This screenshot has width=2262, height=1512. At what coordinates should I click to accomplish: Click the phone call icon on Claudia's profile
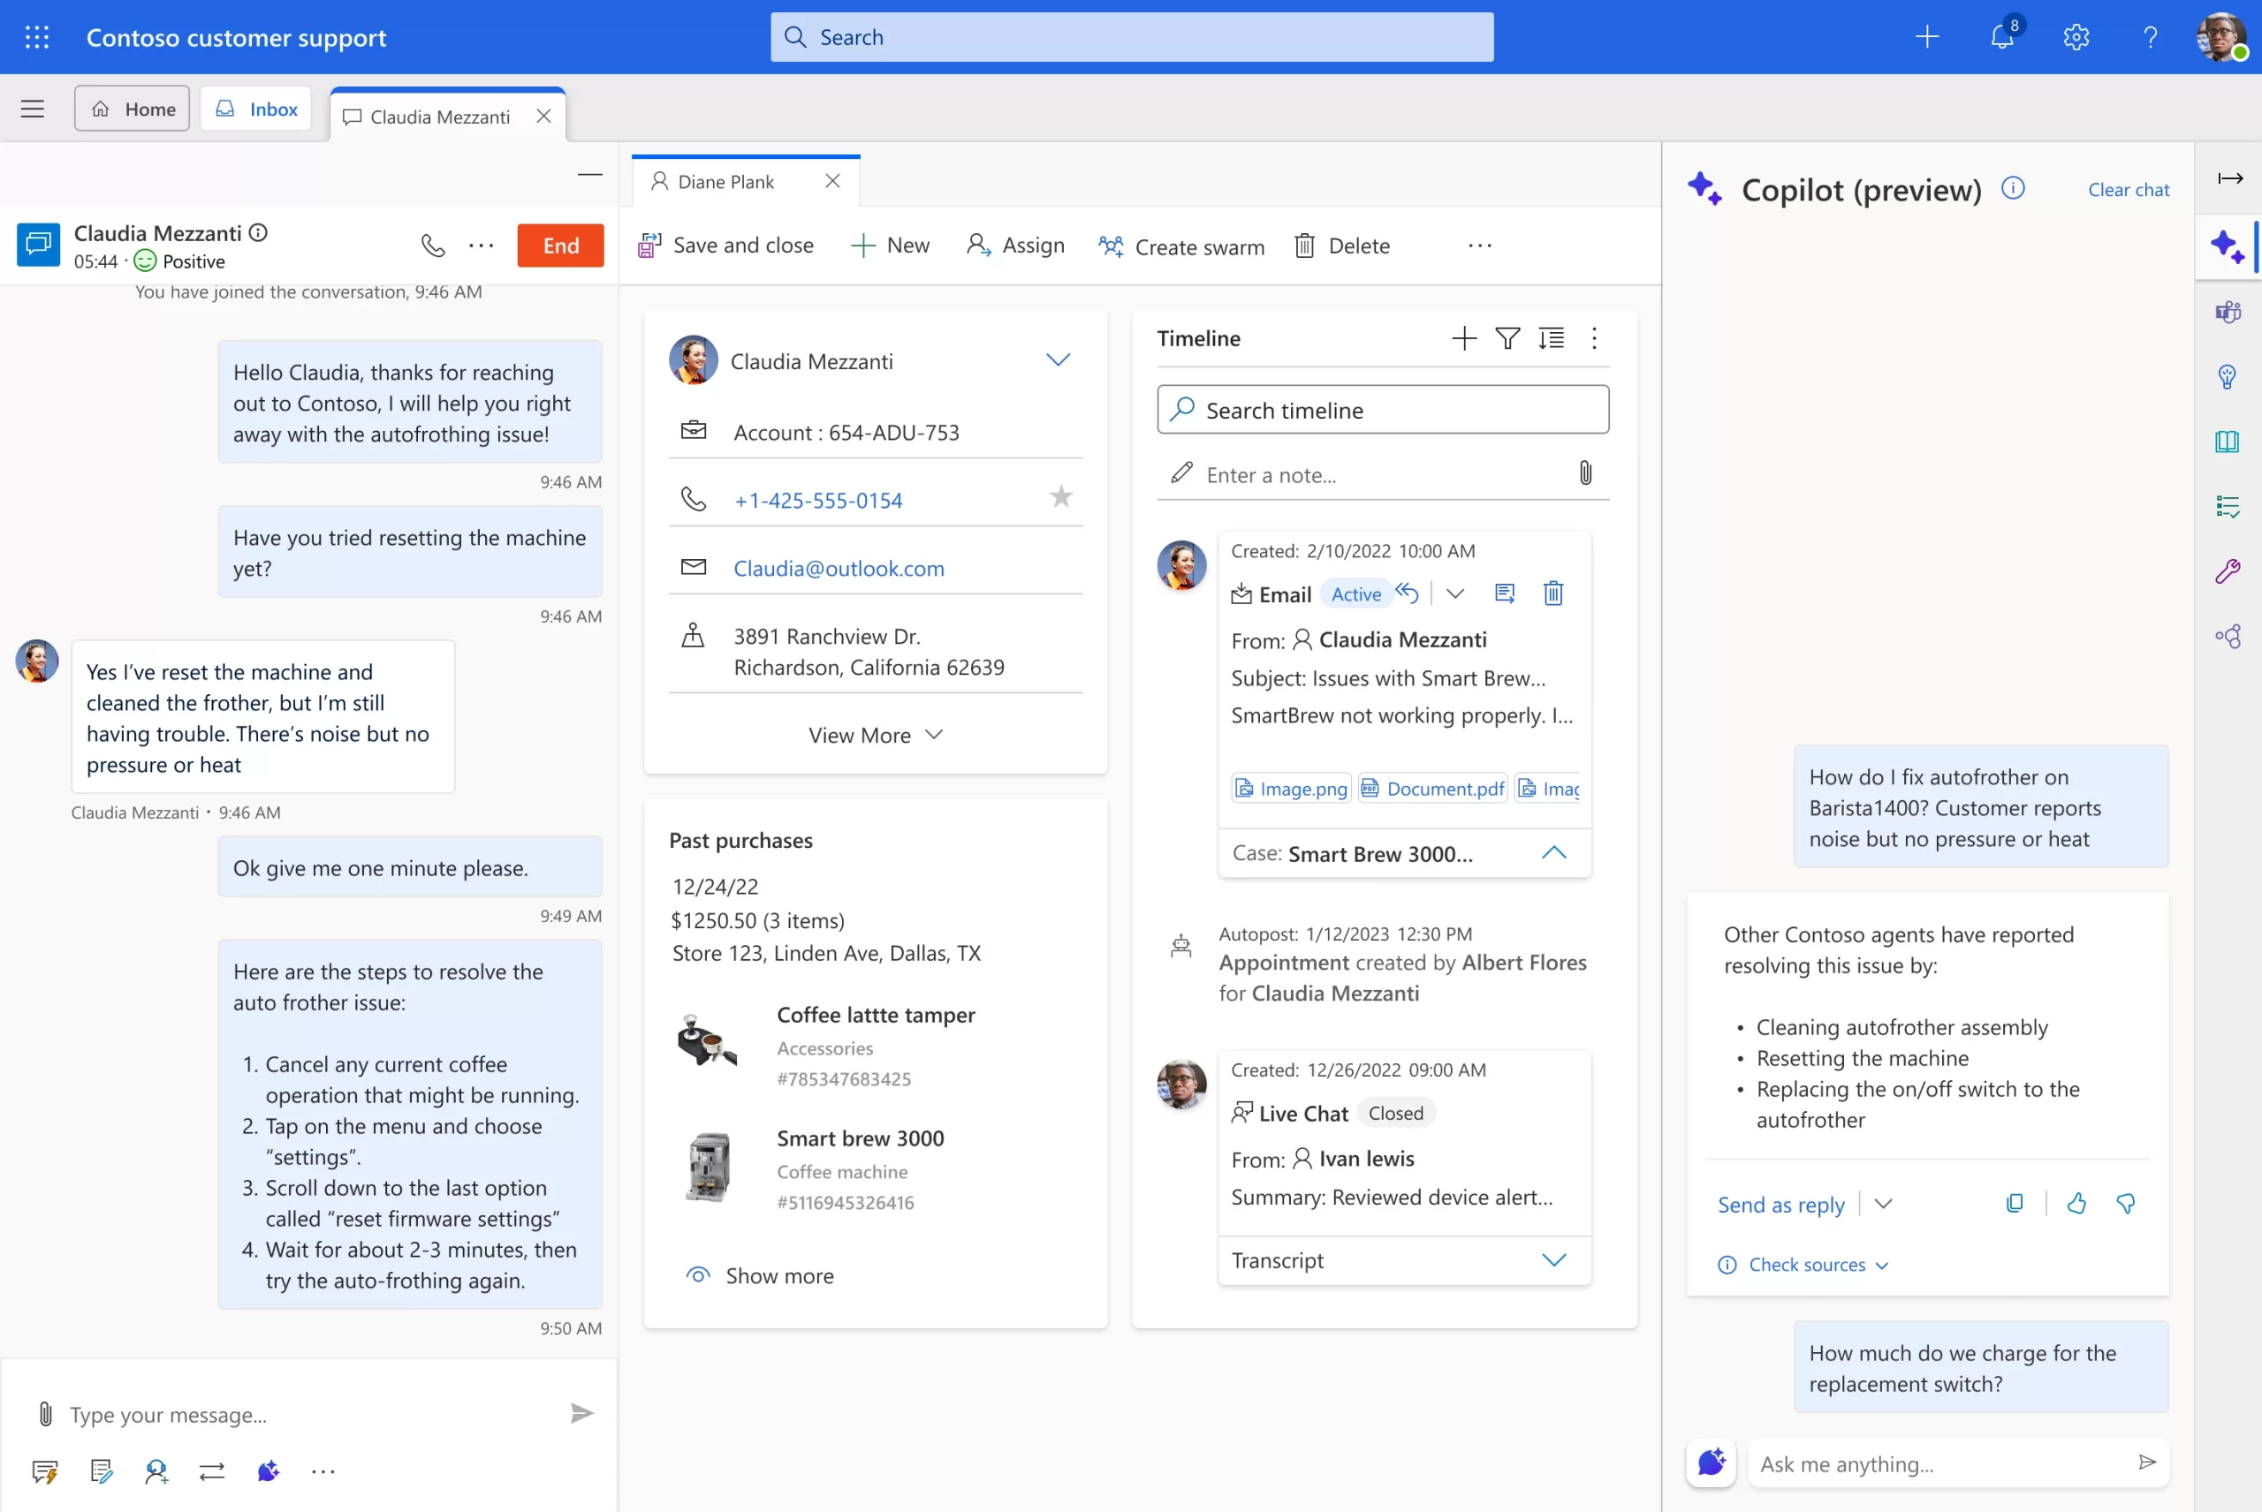432,245
